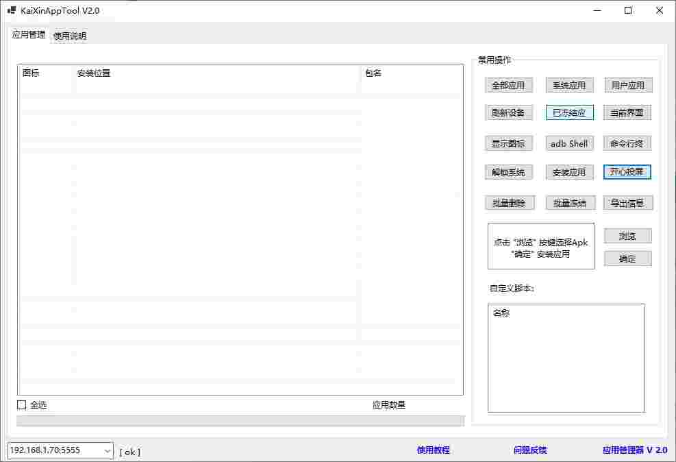
Task: Open adb Shell
Action: pyautogui.click(x=570, y=144)
